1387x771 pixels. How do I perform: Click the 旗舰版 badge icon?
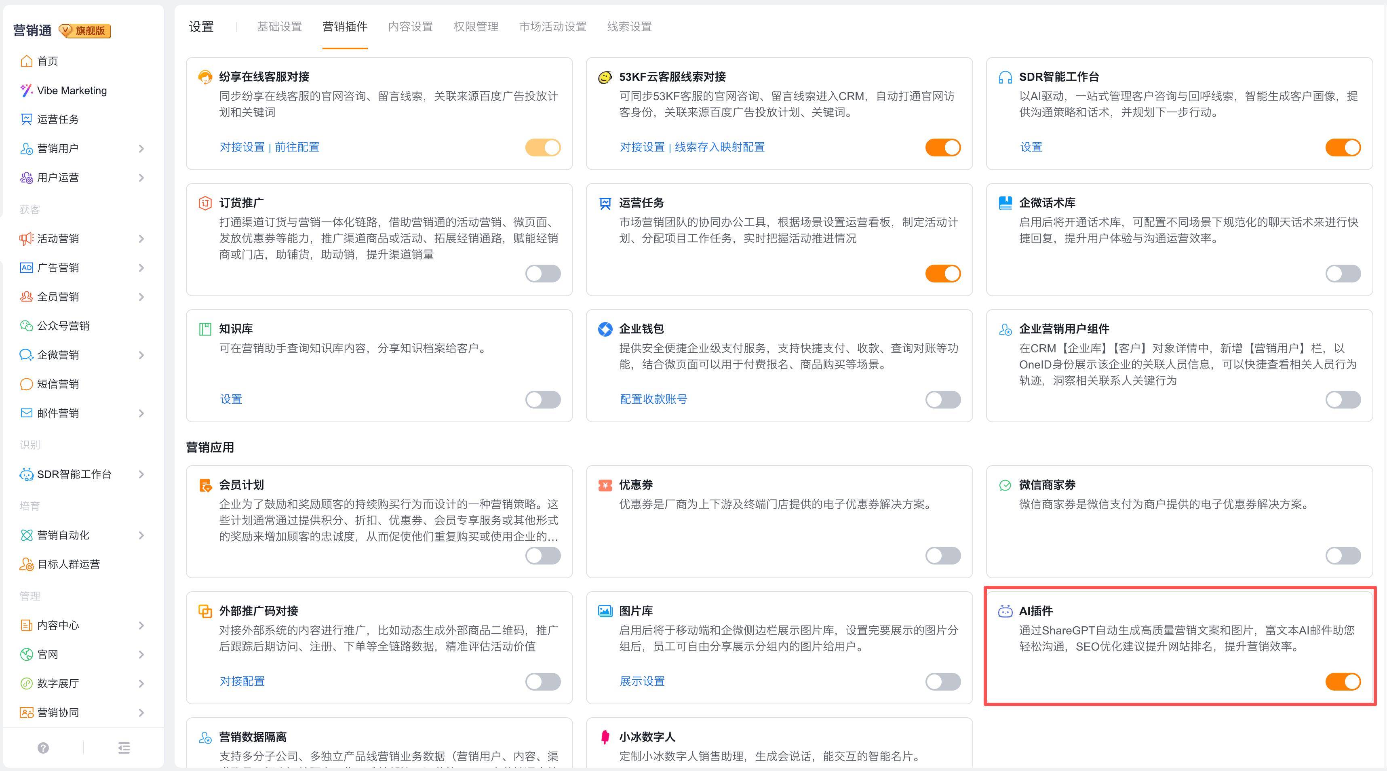pos(84,31)
